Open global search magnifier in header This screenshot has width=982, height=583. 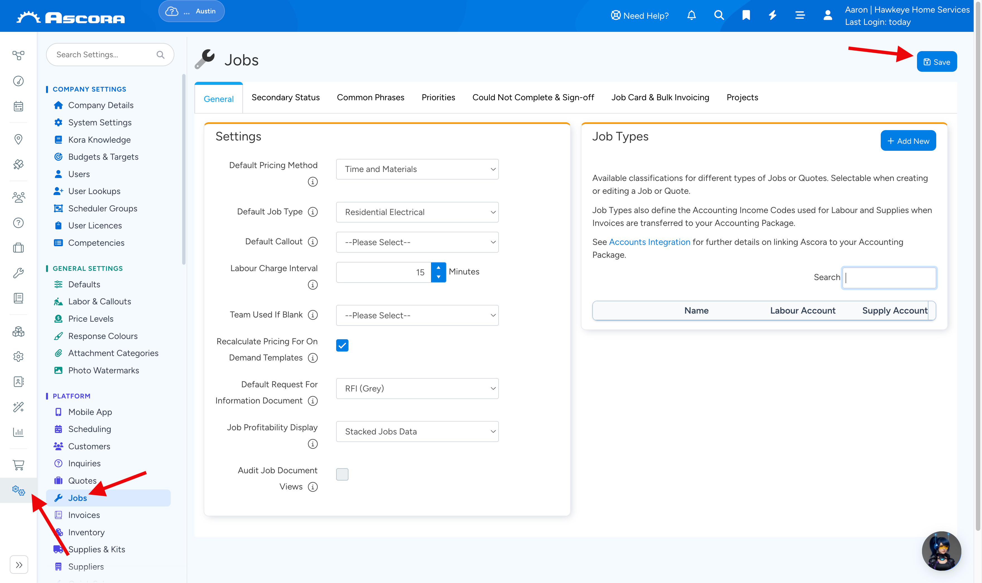point(719,15)
